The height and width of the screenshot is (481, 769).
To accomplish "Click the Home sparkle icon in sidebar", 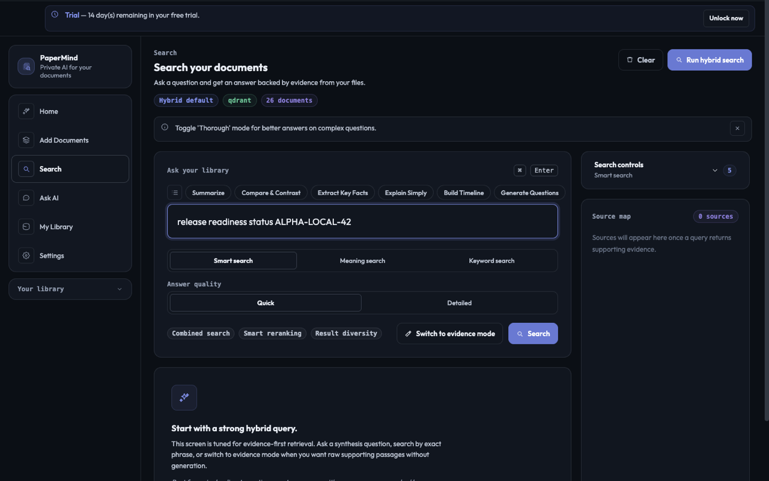I will 26,111.
